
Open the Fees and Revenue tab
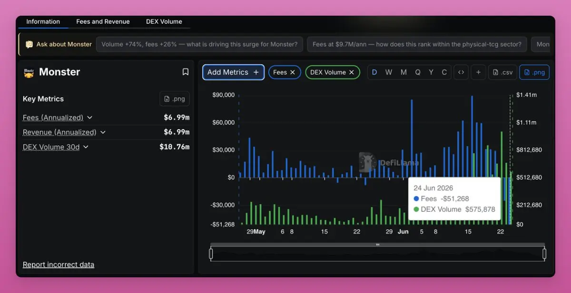coord(103,21)
